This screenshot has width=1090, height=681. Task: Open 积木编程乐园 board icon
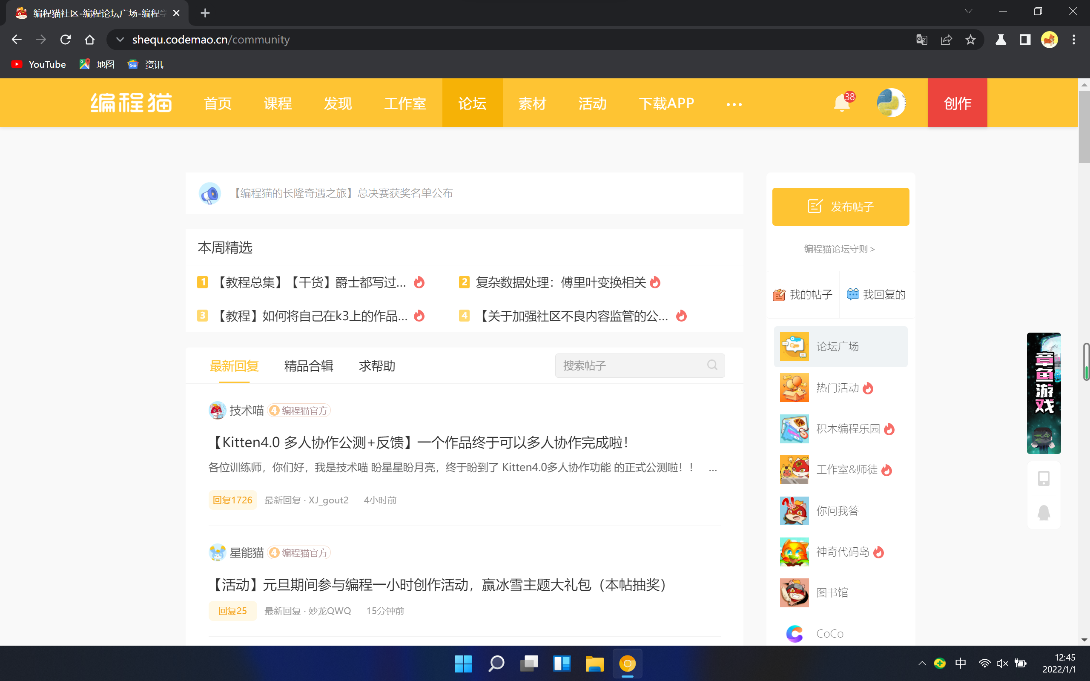[x=794, y=428]
